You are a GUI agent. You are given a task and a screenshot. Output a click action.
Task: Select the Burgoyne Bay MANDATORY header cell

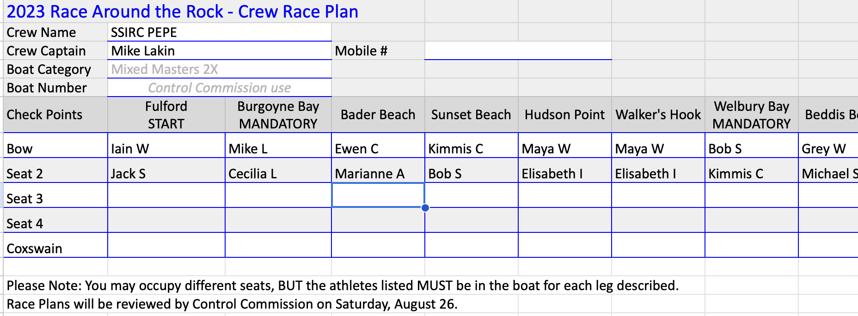point(278,115)
